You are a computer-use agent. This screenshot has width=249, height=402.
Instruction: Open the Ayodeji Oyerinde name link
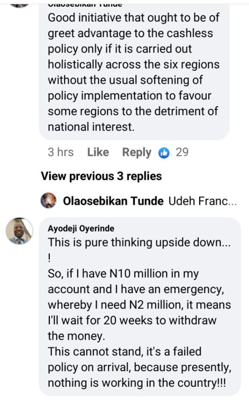click(81, 229)
